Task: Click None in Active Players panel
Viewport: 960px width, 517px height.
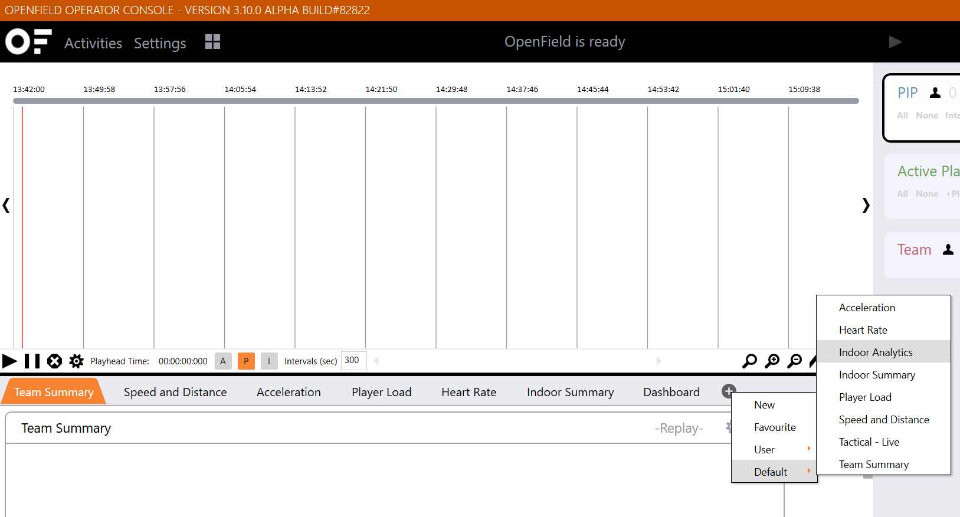Action: click(x=926, y=194)
